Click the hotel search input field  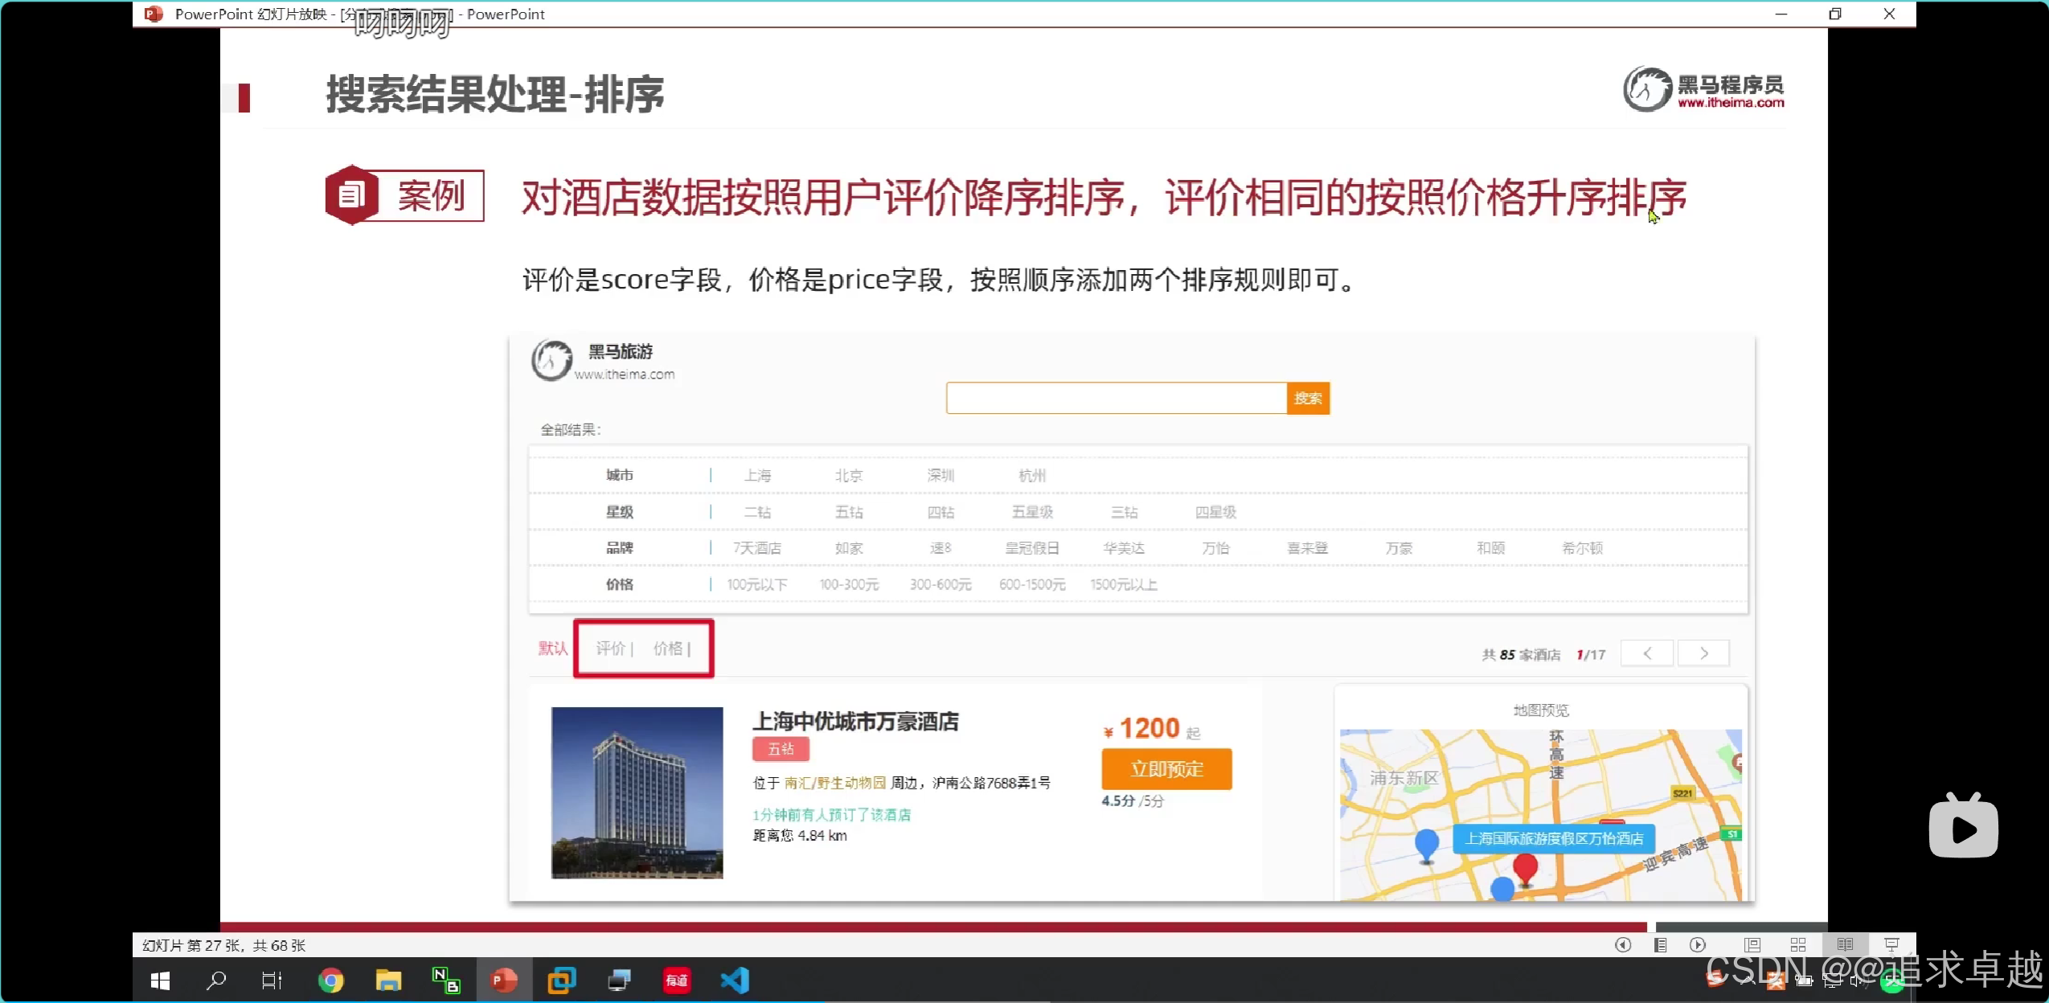pyautogui.click(x=1116, y=399)
